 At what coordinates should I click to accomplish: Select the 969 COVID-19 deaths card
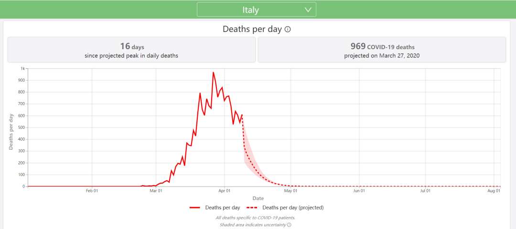[x=382, y=50]
